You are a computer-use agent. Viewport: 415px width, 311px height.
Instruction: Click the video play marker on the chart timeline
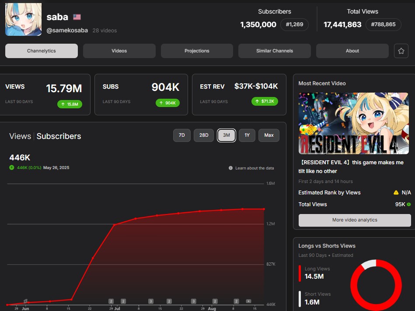point(248,301)
